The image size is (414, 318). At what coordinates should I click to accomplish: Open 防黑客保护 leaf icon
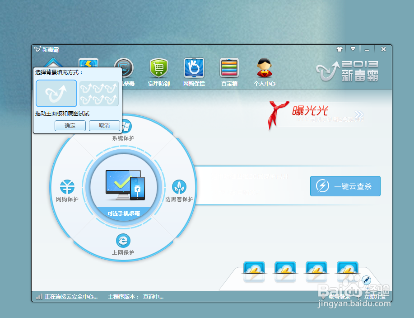(x=179, y=187)
